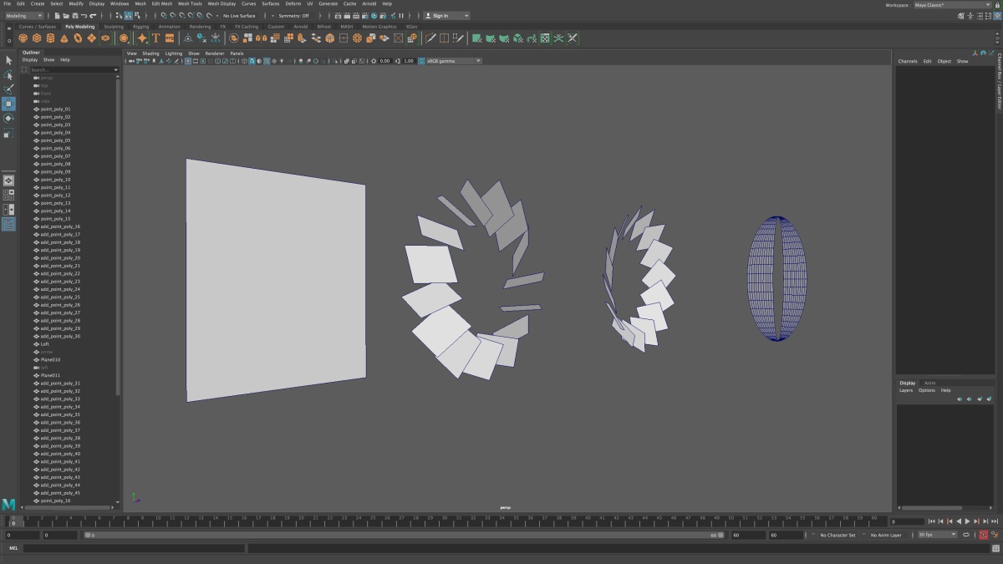Viewport: 1003px width, 564px height.
Task: Activate the Move tool
Action: [x=8, y=104]
